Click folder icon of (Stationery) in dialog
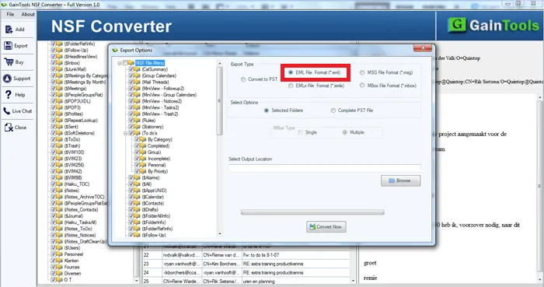 (x=138, y=127)
